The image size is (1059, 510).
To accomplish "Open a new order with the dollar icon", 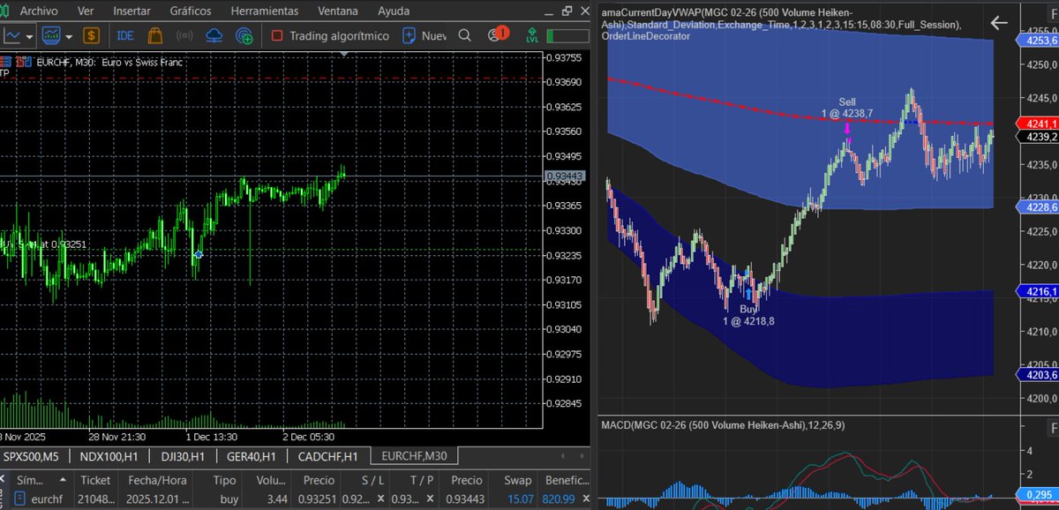I will point(90,37).
